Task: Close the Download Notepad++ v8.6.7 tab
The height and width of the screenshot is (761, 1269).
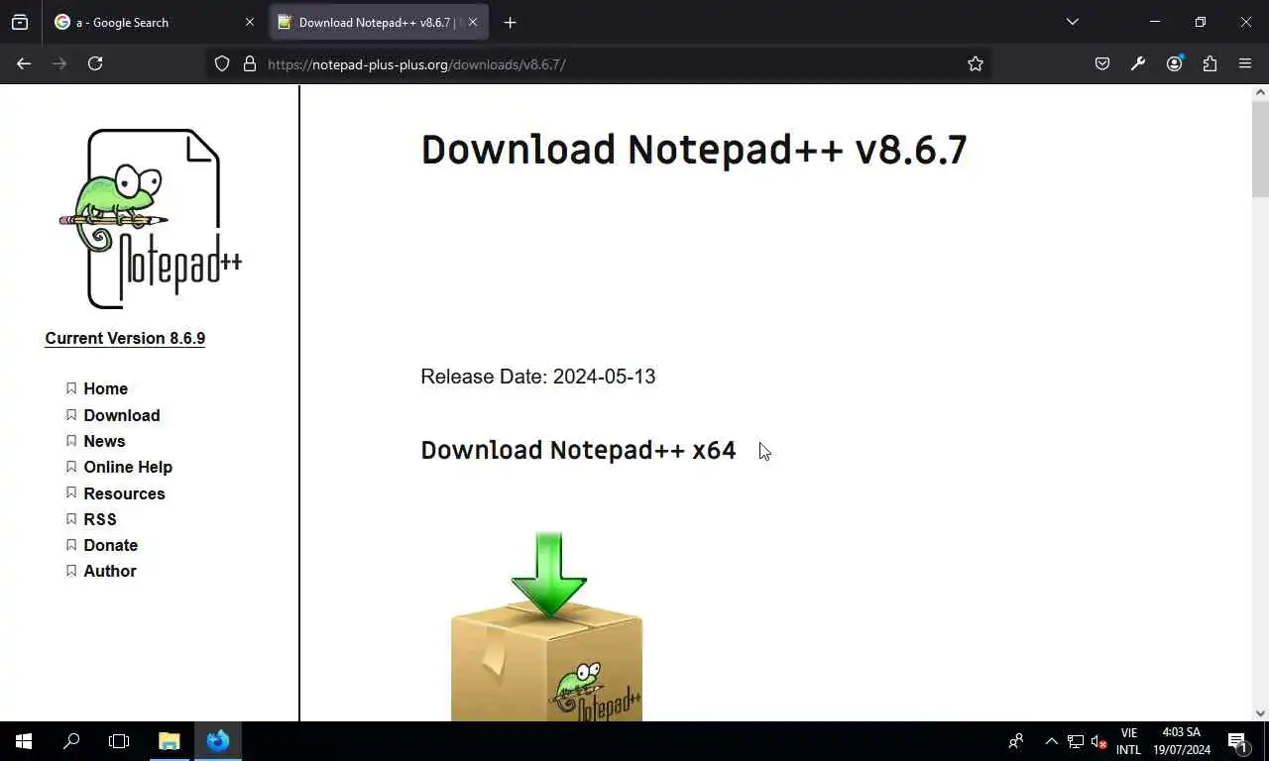Action: click(473, 22)
